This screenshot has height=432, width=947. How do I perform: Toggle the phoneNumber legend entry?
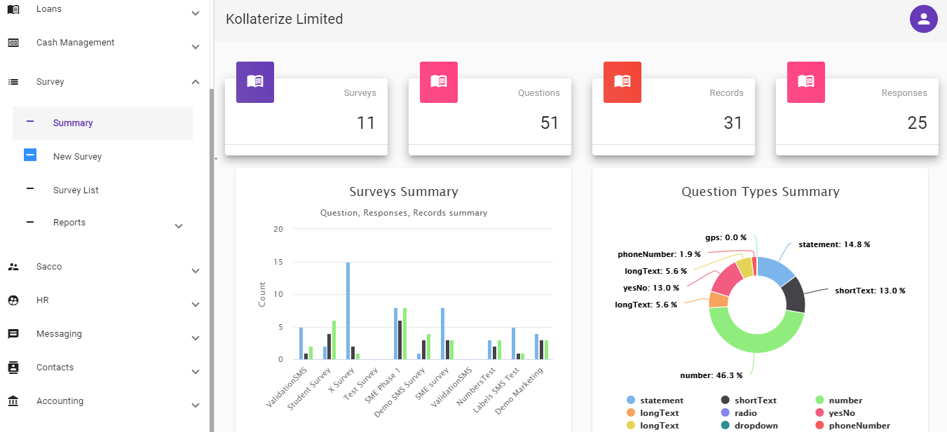coord(852,426)
